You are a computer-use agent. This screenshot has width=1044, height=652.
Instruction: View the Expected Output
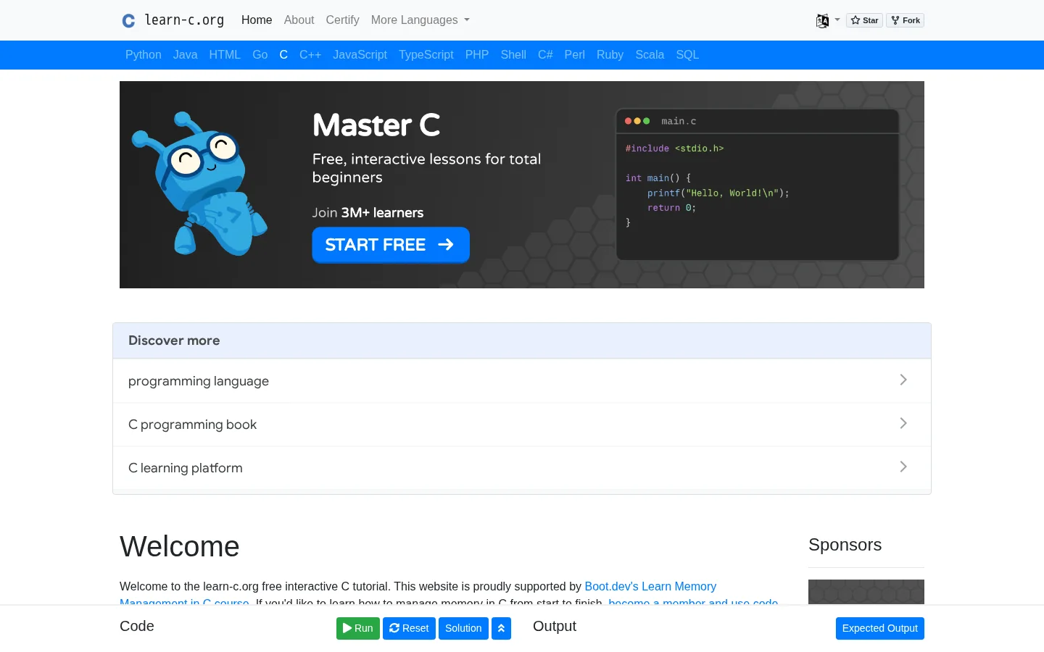point(880,628)
